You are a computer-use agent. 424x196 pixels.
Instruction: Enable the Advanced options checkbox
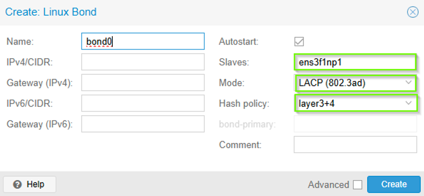(357, 185)
